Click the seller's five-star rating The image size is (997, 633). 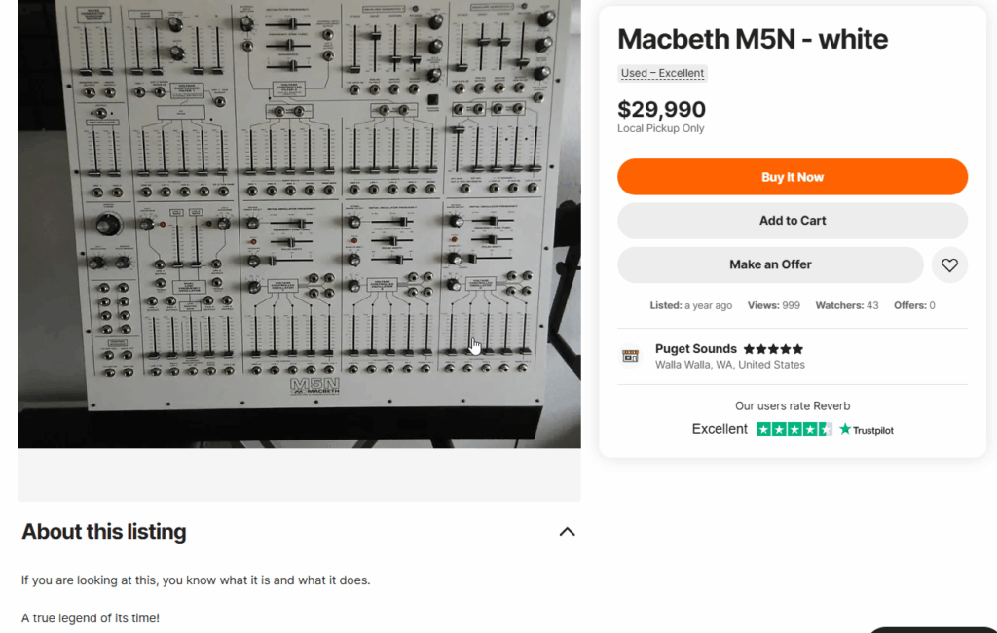(x=773, y=349)
